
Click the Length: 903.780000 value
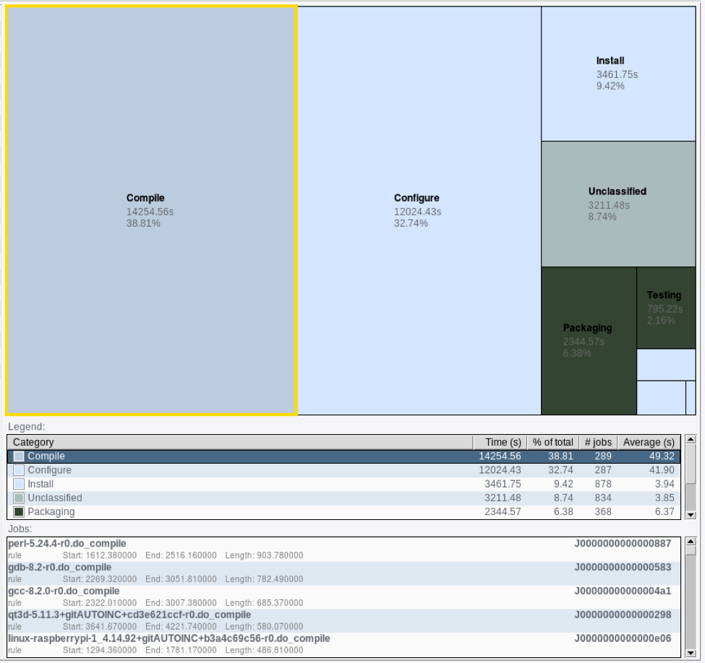pos(265,555)
